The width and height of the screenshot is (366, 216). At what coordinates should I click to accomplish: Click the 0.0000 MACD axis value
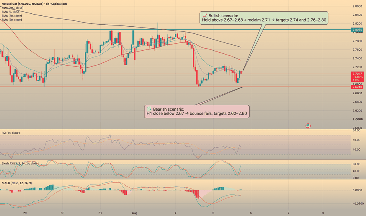[x=357, y=190]
